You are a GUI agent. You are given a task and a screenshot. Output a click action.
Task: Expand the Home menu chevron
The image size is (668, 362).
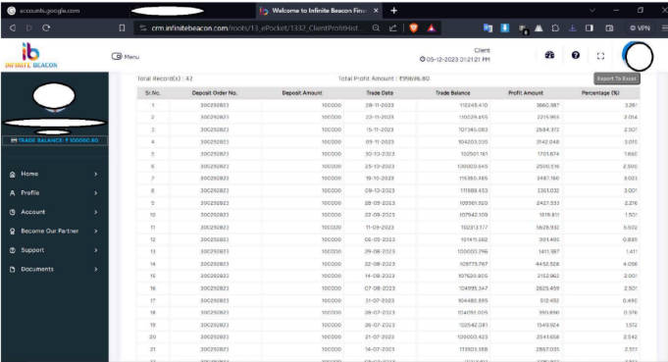click(96, 175)
